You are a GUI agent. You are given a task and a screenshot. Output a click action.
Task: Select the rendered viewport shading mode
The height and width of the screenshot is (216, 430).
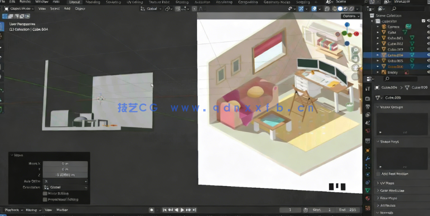point(351,9)
